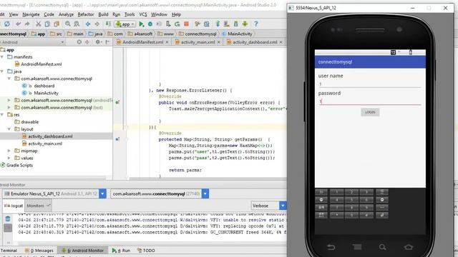Focus the password field in the emulator
The image size is (458, 257).
[370, 101]
